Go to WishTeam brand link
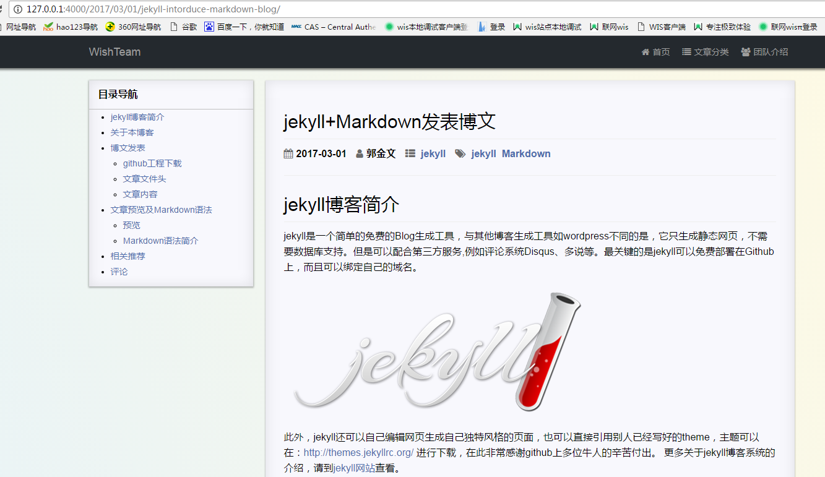Image resolution: width=825 pixels, height=477 pixels. [114, 52]
